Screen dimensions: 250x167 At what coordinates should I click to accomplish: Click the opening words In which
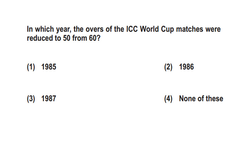40,29
